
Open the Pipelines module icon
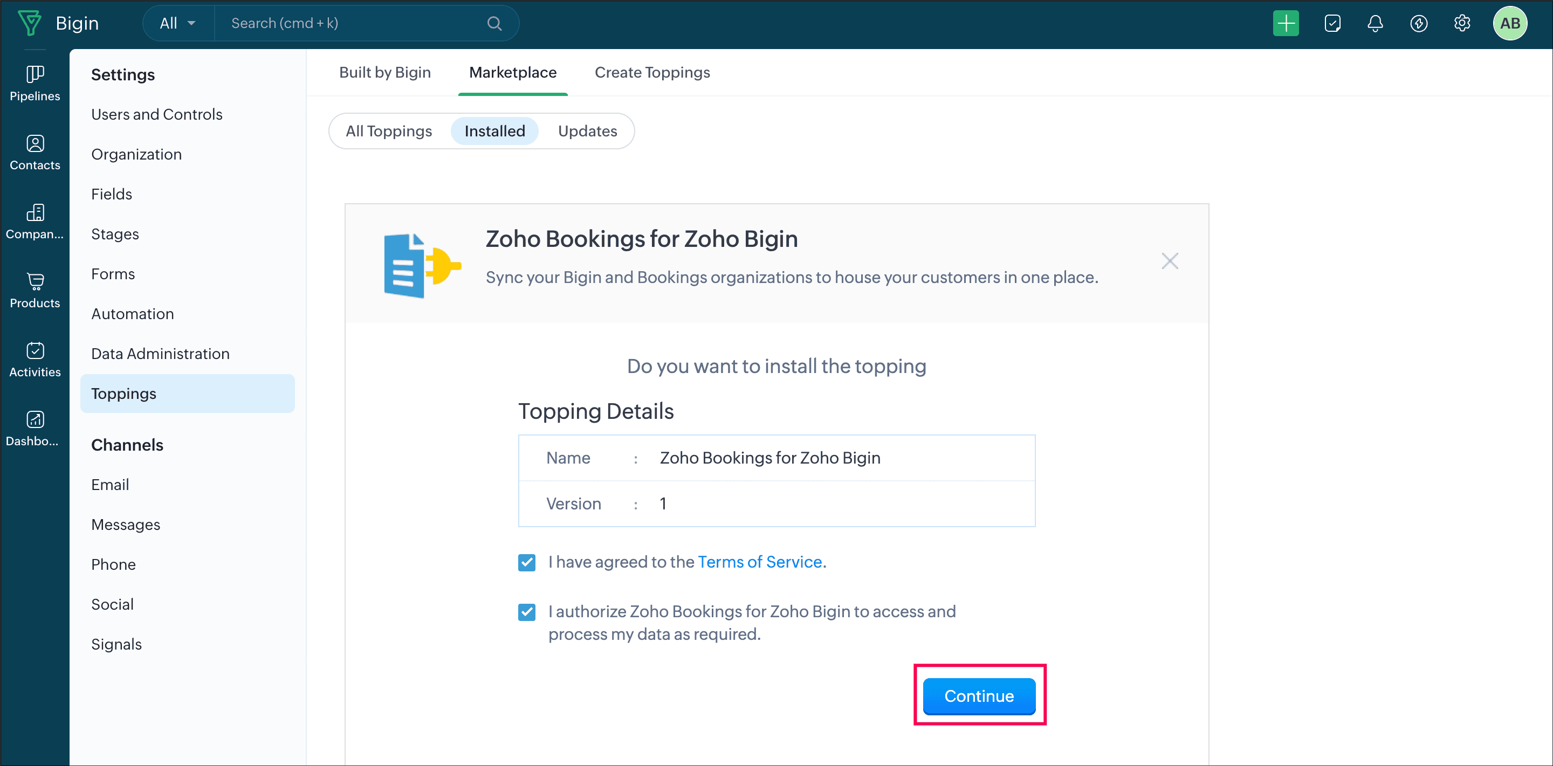[35, 83]
